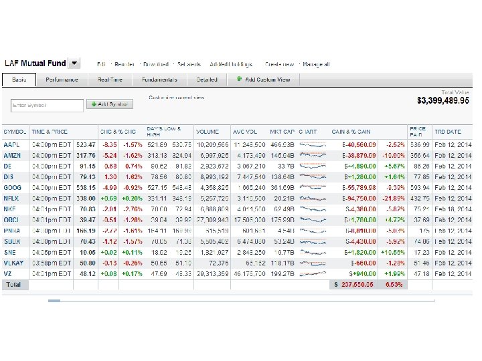This screenshot has height=361, width=482.
Task: Click AAPL price 523.47
Action: point(86,145)
